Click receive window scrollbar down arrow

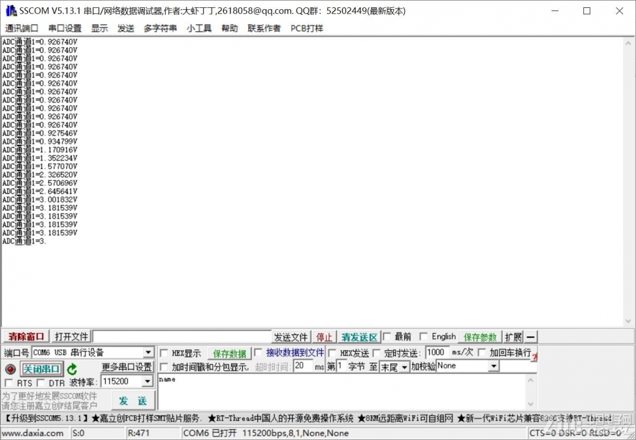pyautogui.click(x=628, y=321)
